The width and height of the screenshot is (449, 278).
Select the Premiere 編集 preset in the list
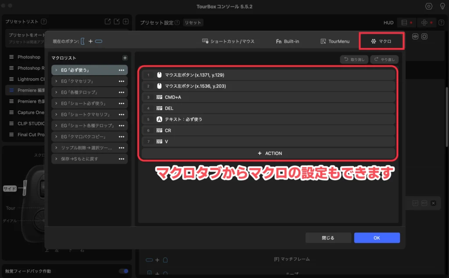27,90
